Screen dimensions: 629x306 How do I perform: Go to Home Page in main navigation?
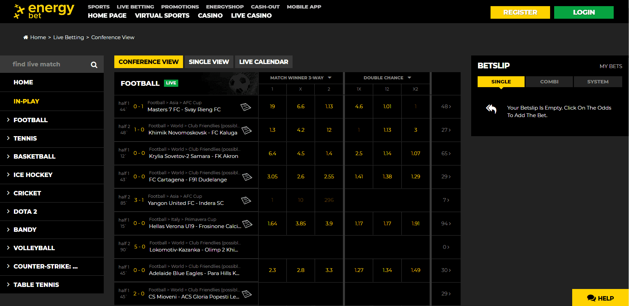pos(107,16)
